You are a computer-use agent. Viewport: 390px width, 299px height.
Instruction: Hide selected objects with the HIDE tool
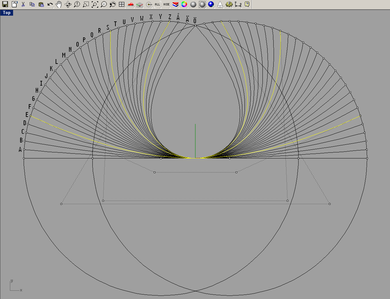166,4
